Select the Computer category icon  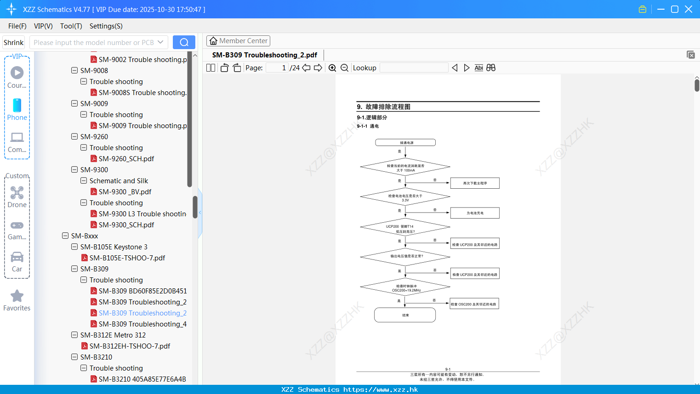tap(17, 142)
